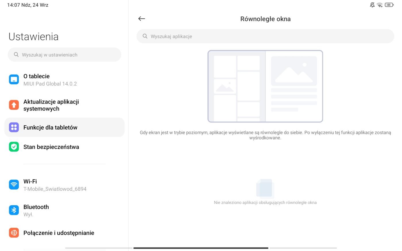Click the muted notifications bell in status bar

point(372,5)
